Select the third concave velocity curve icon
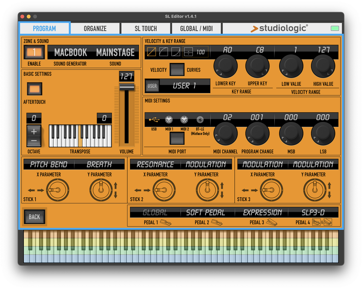Image resolution: width=362 pixels, height=289 pixels. [176, 52]
